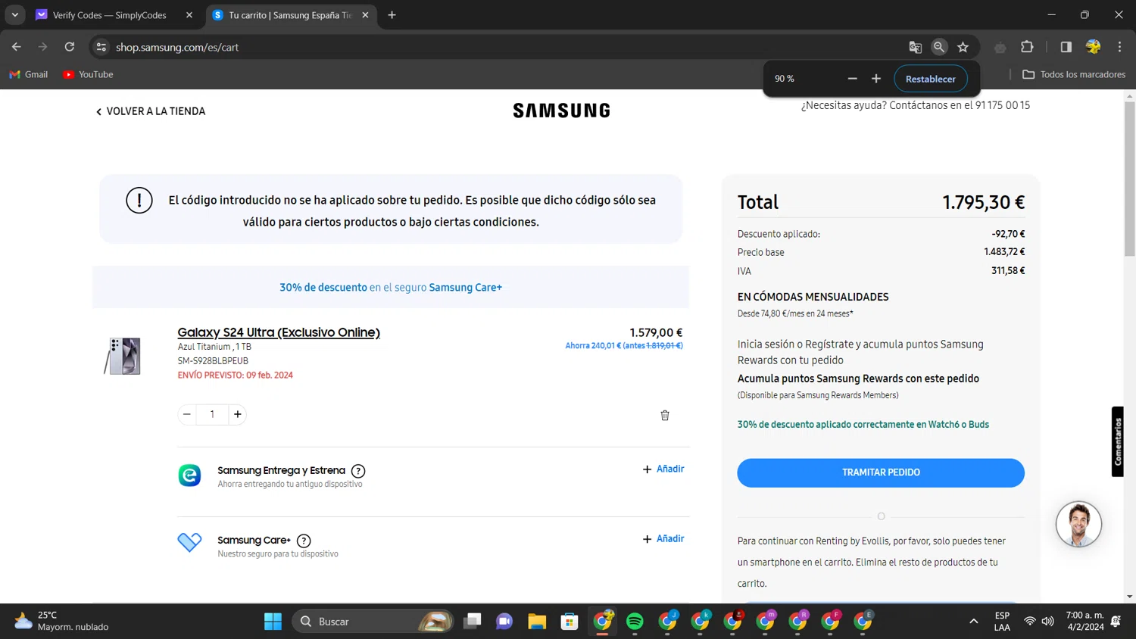Open Todos los marcadores folder

point(1074,74)
